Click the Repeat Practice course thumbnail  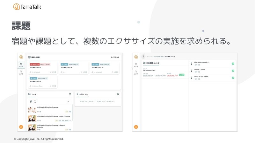[32, 128]
